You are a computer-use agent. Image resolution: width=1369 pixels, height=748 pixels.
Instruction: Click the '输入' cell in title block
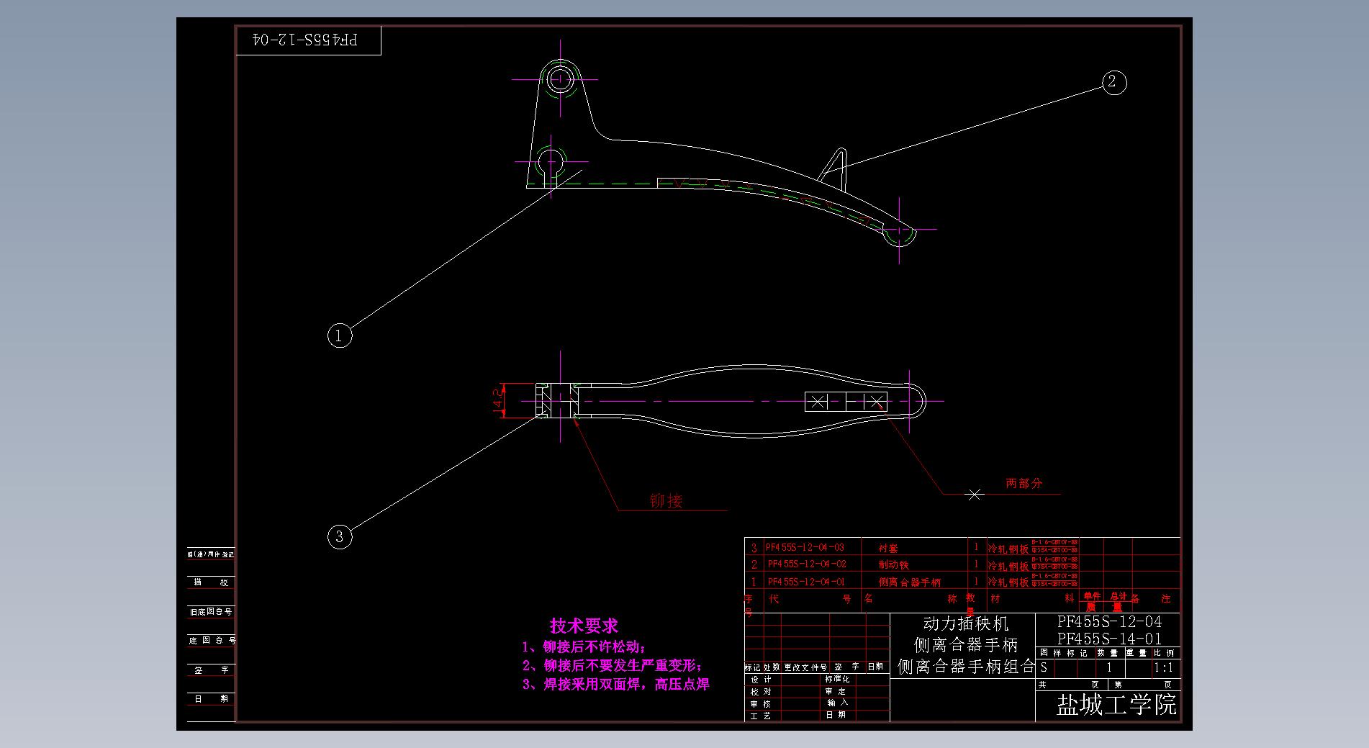[837, 703]
